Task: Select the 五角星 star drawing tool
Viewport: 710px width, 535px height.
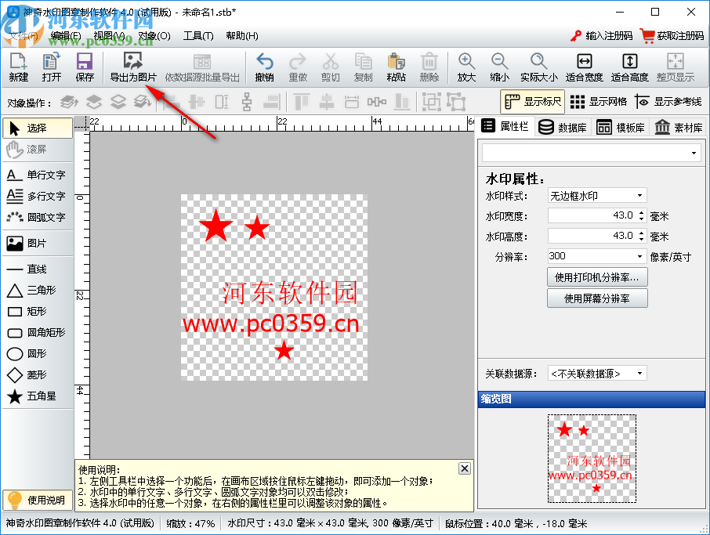Action: (35, 396)
